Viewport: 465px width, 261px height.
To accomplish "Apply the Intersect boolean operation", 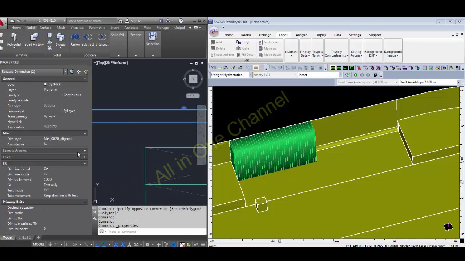I will click(x=102, y=40).
